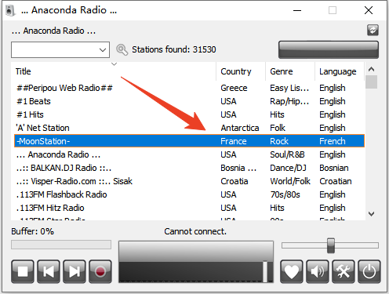Click the magnifier search icon
Image resolution: width=389 pixels, height=294 pixels.
point(122,49)
